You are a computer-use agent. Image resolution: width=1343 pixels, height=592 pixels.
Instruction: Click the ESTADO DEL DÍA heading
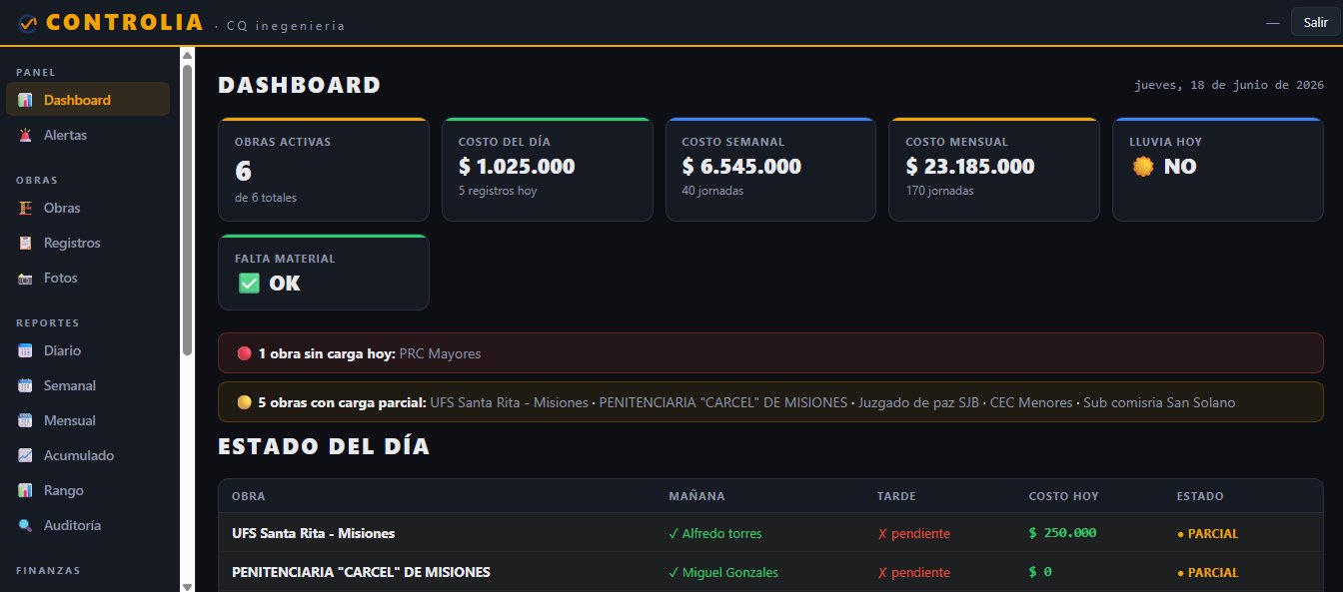(x=324, y=446)
